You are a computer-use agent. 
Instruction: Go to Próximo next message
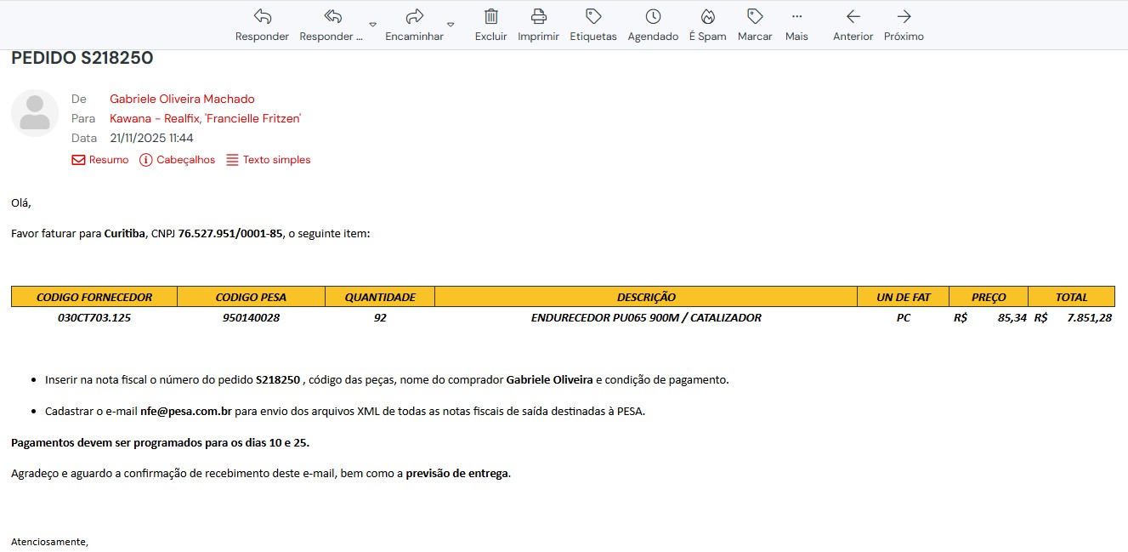tap(904, 17)
